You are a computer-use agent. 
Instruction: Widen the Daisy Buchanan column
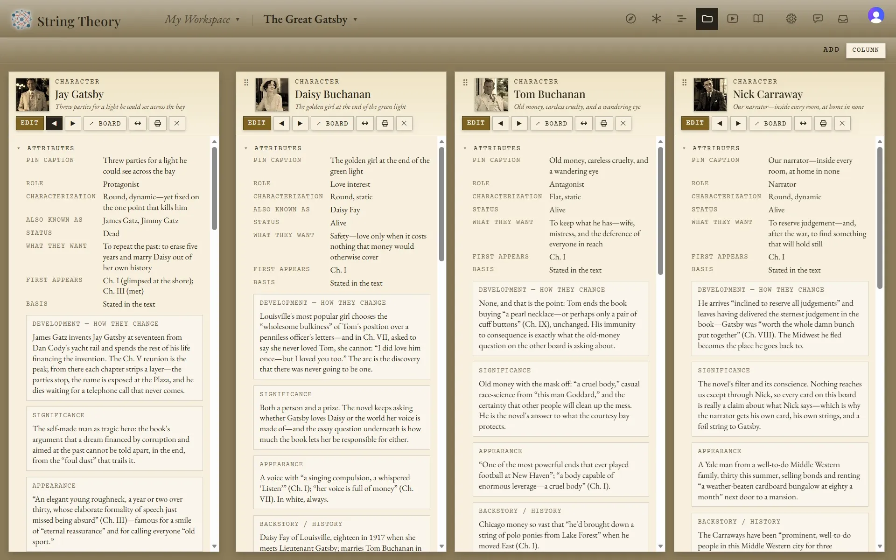pyautogui.click(x=365, y=123)
